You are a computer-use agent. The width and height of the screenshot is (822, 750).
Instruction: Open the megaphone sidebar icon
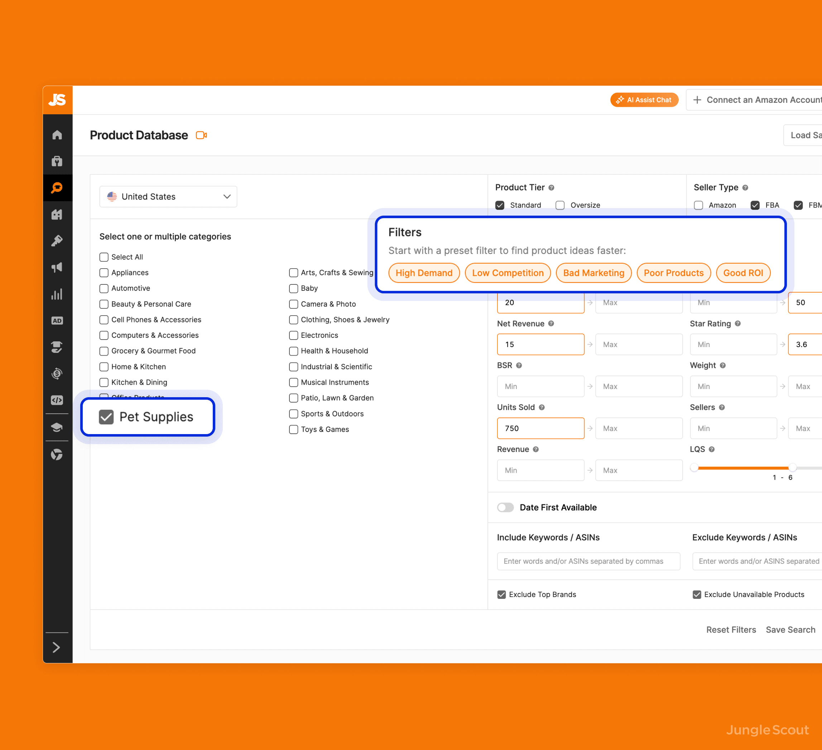tap(57, 267)
